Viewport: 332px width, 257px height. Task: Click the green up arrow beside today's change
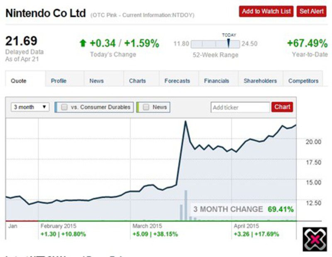coord(83,43)
